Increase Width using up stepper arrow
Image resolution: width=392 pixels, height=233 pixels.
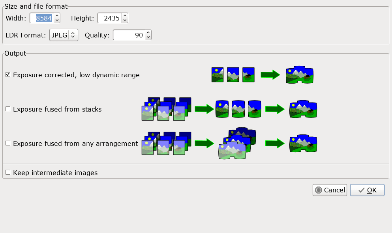click(57, 16)
